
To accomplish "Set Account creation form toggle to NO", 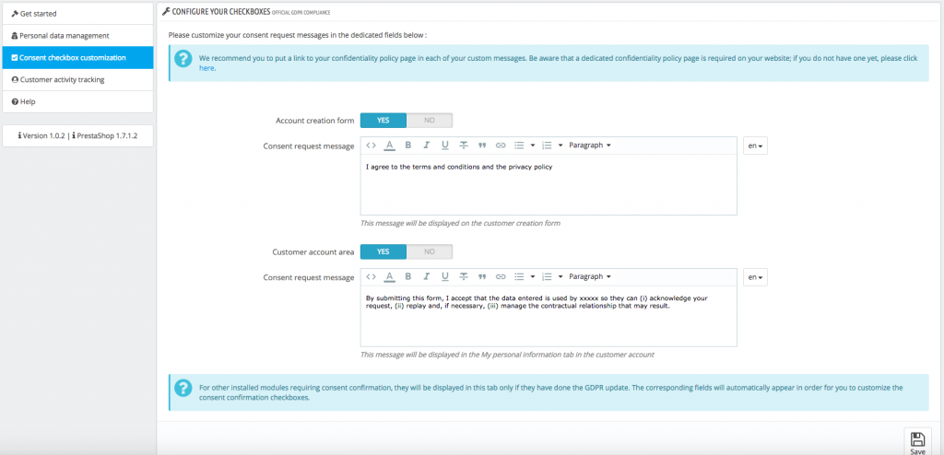I will coord(430,121).
